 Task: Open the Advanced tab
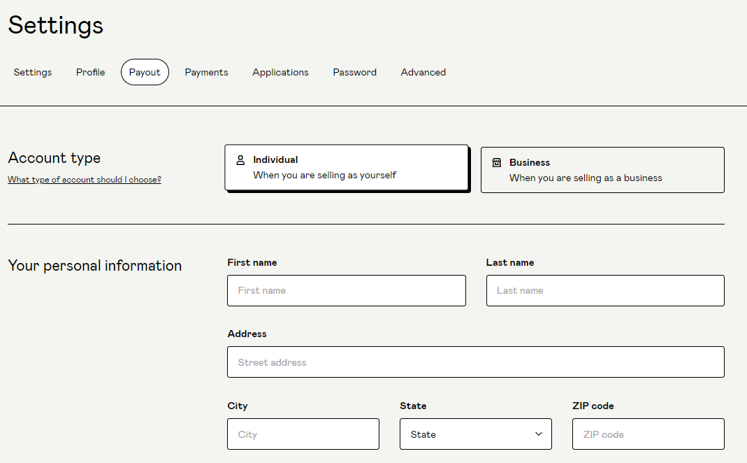(x=423, y=72)
